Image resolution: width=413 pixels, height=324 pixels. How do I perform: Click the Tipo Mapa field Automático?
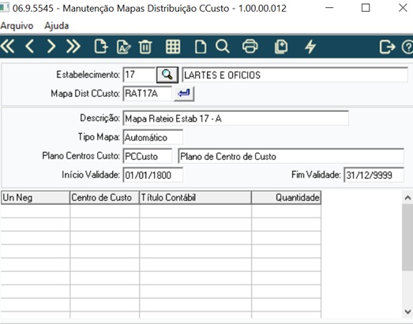click(x=152, y=137)
